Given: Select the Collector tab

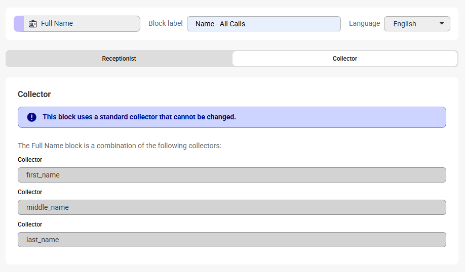Looking at the screenshot, I should (x=344, y=59).
